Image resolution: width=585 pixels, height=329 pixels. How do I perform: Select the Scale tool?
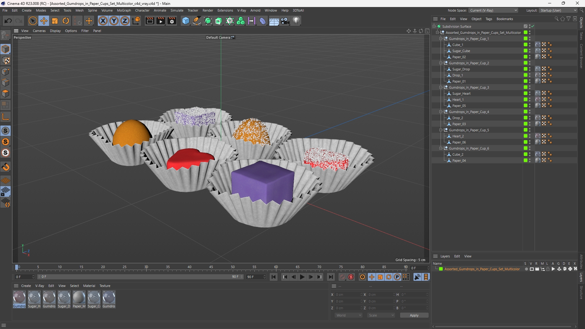[x=55, y=21]
